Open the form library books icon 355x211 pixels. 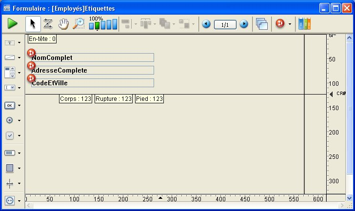point(304,23)
